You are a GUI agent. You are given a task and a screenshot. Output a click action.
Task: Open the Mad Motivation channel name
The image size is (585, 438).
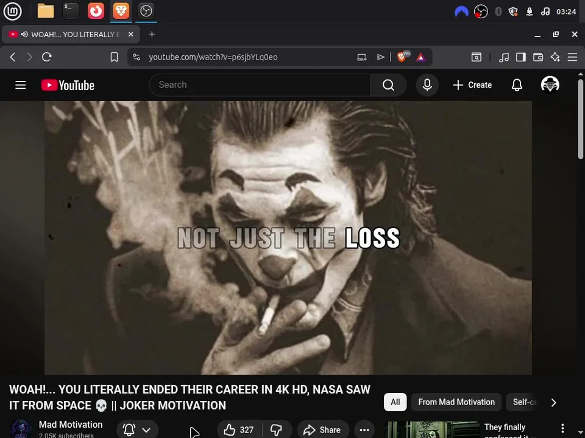pyautogui.click(x=71, y=425)
